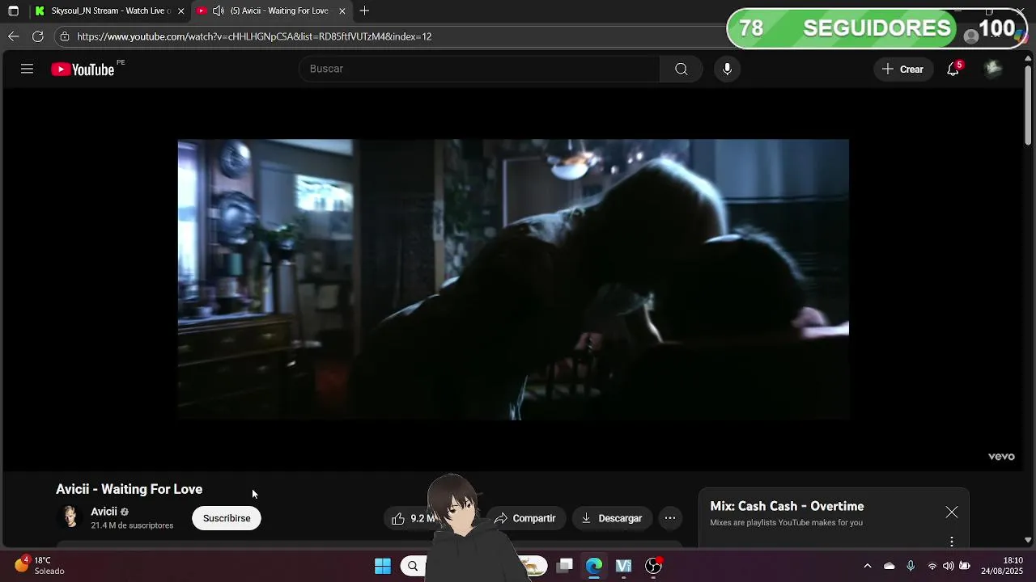Open the taskbar search box
Screen dimensions: 1036x582
pyautogui.click(x=414, y=566)
